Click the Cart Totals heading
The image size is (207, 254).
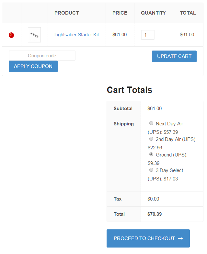point(130,90)
